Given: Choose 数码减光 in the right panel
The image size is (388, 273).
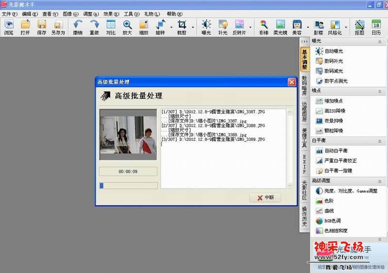Looking at the screenshot, I should pos(329,71).
